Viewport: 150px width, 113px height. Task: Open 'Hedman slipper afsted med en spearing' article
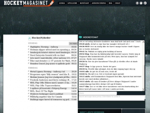coord(51,50)
